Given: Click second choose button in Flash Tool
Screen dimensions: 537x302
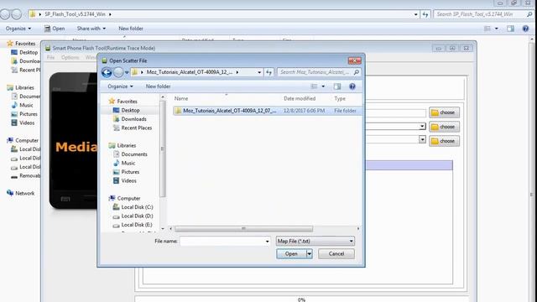Looking at the screenshot, I should point(444,127).
